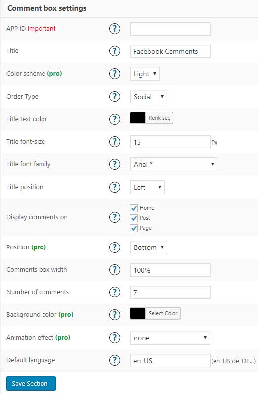Click the Comments box width help icon
This screenshot has height=394, width=258.
pos(115,270)
